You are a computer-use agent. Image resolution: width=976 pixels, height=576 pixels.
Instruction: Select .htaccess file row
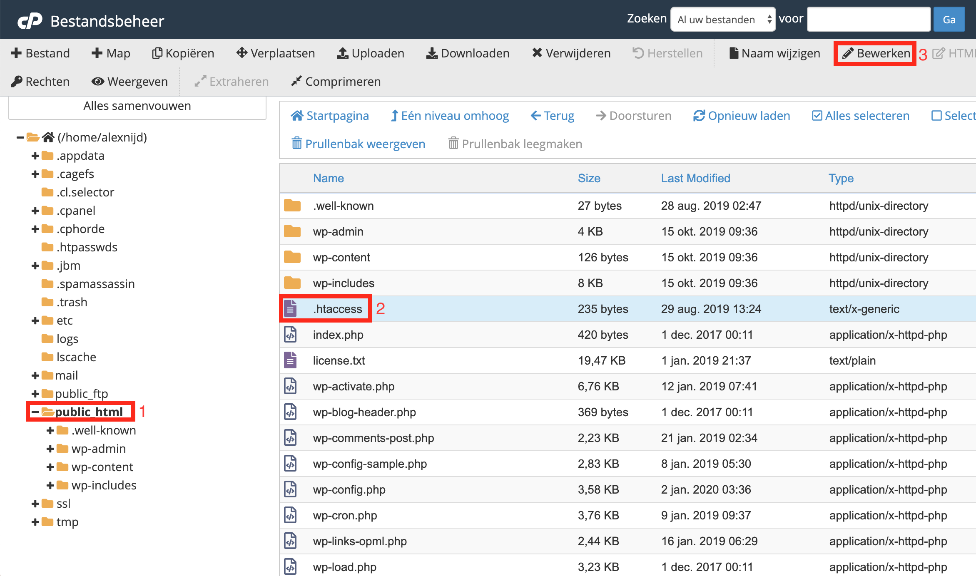(x=628, y=309)
